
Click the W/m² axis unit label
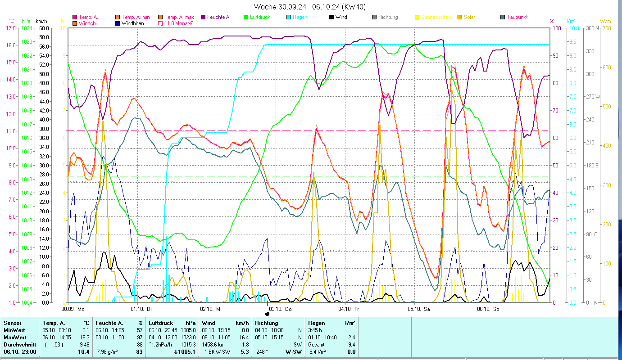pos(606,21)
